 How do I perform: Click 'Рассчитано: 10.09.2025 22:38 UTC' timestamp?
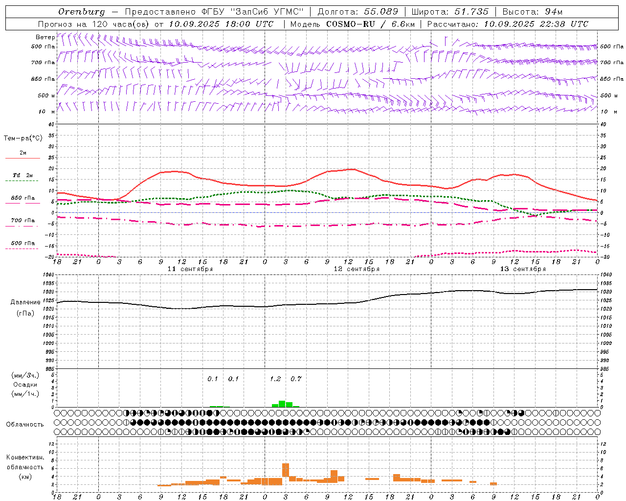click(x=508, y=24)
